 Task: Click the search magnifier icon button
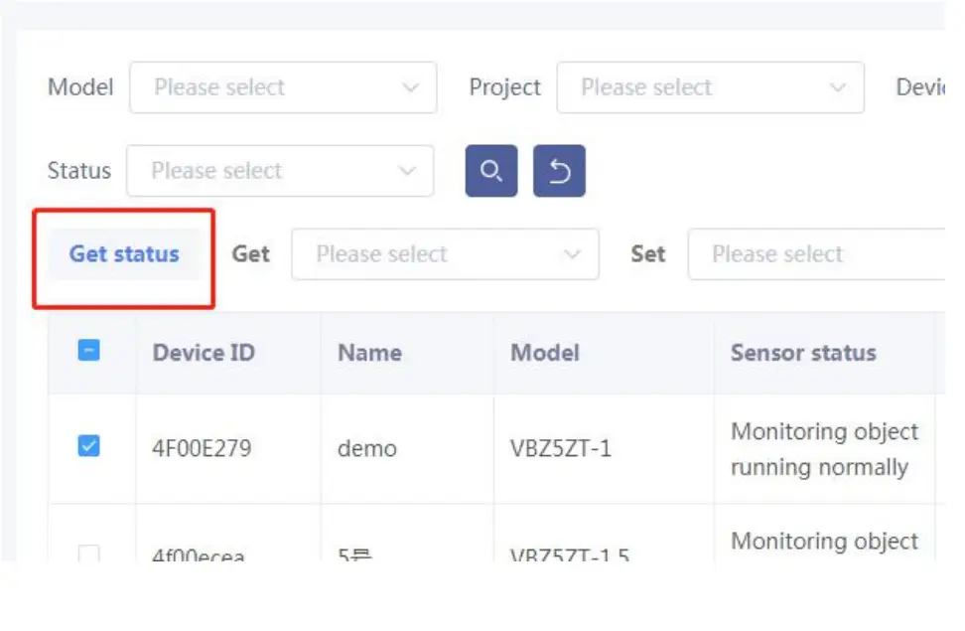491,171
